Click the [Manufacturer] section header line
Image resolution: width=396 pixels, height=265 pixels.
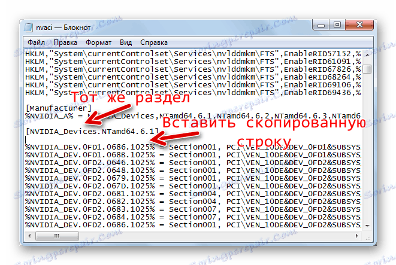pyautogui.click(x=58, y=108)
